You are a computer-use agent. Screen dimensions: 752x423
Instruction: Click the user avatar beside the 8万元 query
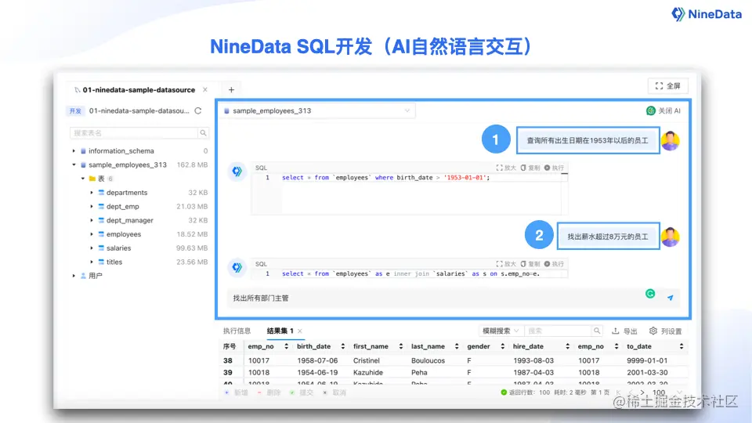670,237
